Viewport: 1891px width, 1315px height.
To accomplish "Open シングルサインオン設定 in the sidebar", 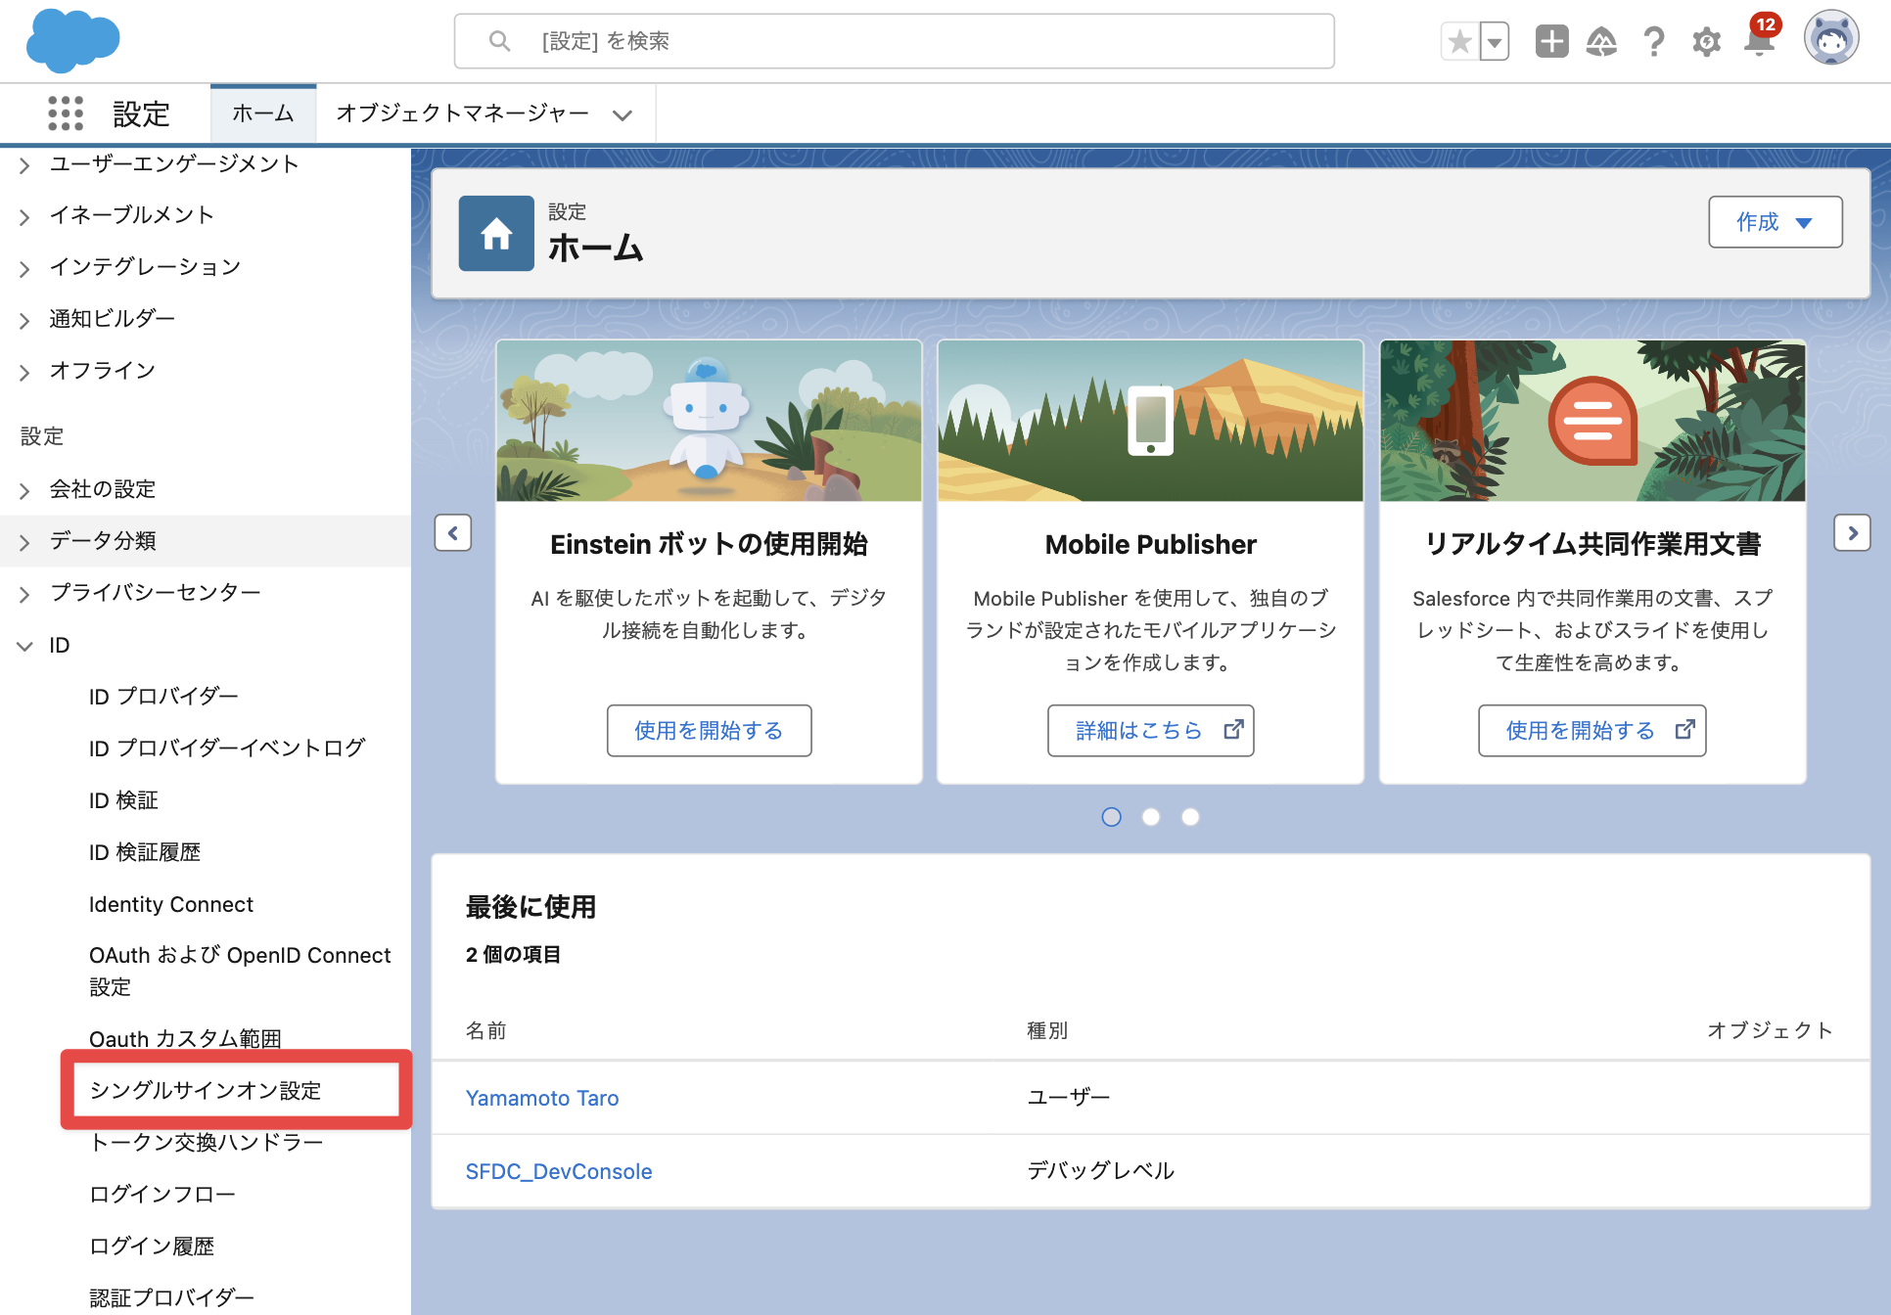I will click(206, 1090).
